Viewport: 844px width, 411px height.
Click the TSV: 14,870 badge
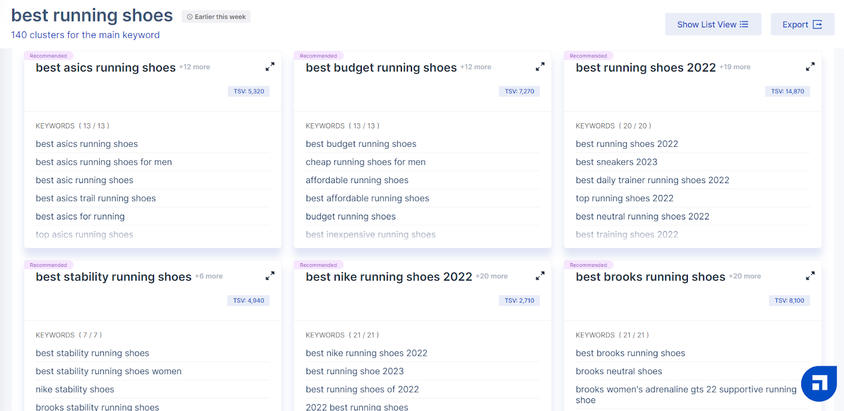pyautogui.click(x=787, y=92)
